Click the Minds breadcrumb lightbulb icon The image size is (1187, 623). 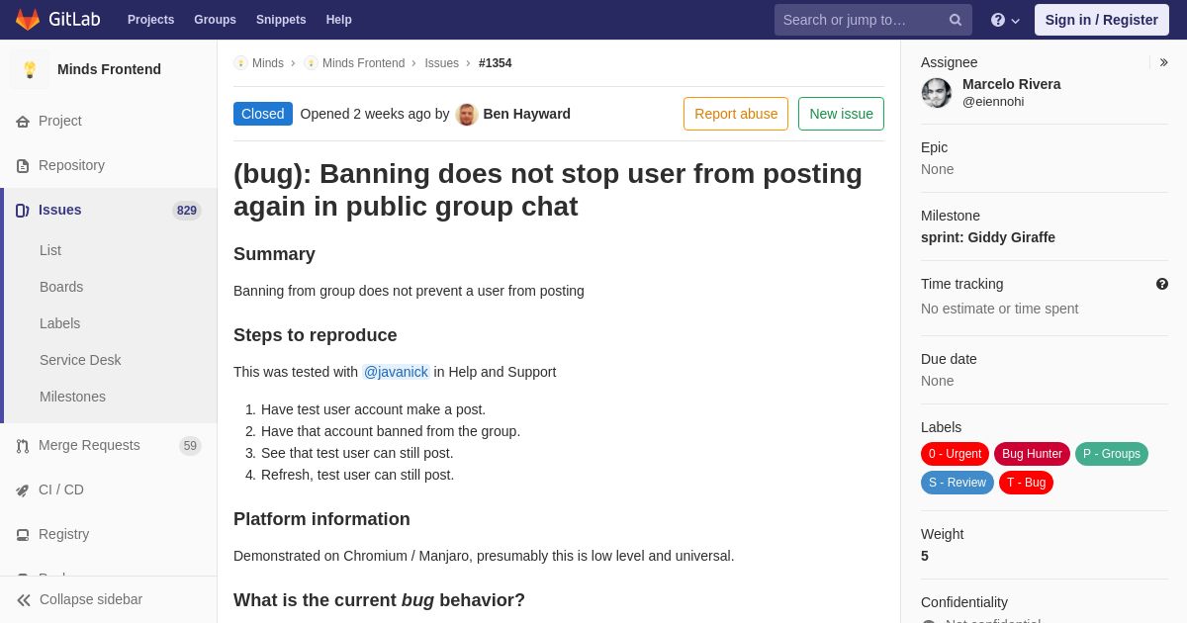240,63
